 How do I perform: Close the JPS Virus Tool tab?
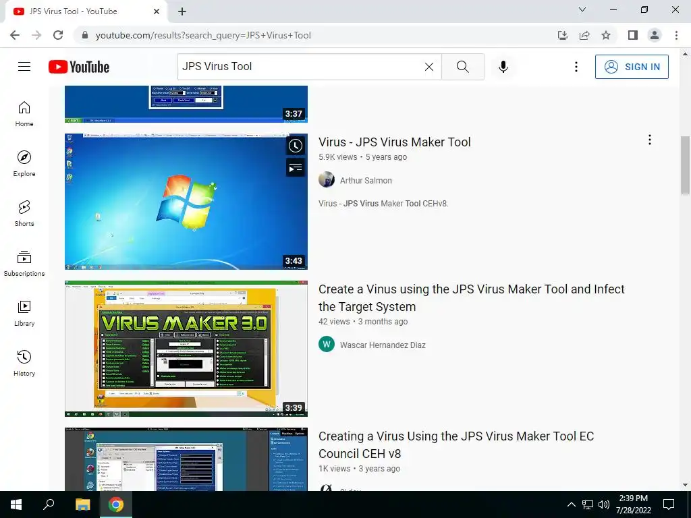click(x=157, y=11)
